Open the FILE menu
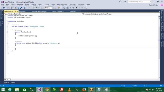The width and height of the screenshot is (164, 92). pyautogui.click(x=3, y=5)
